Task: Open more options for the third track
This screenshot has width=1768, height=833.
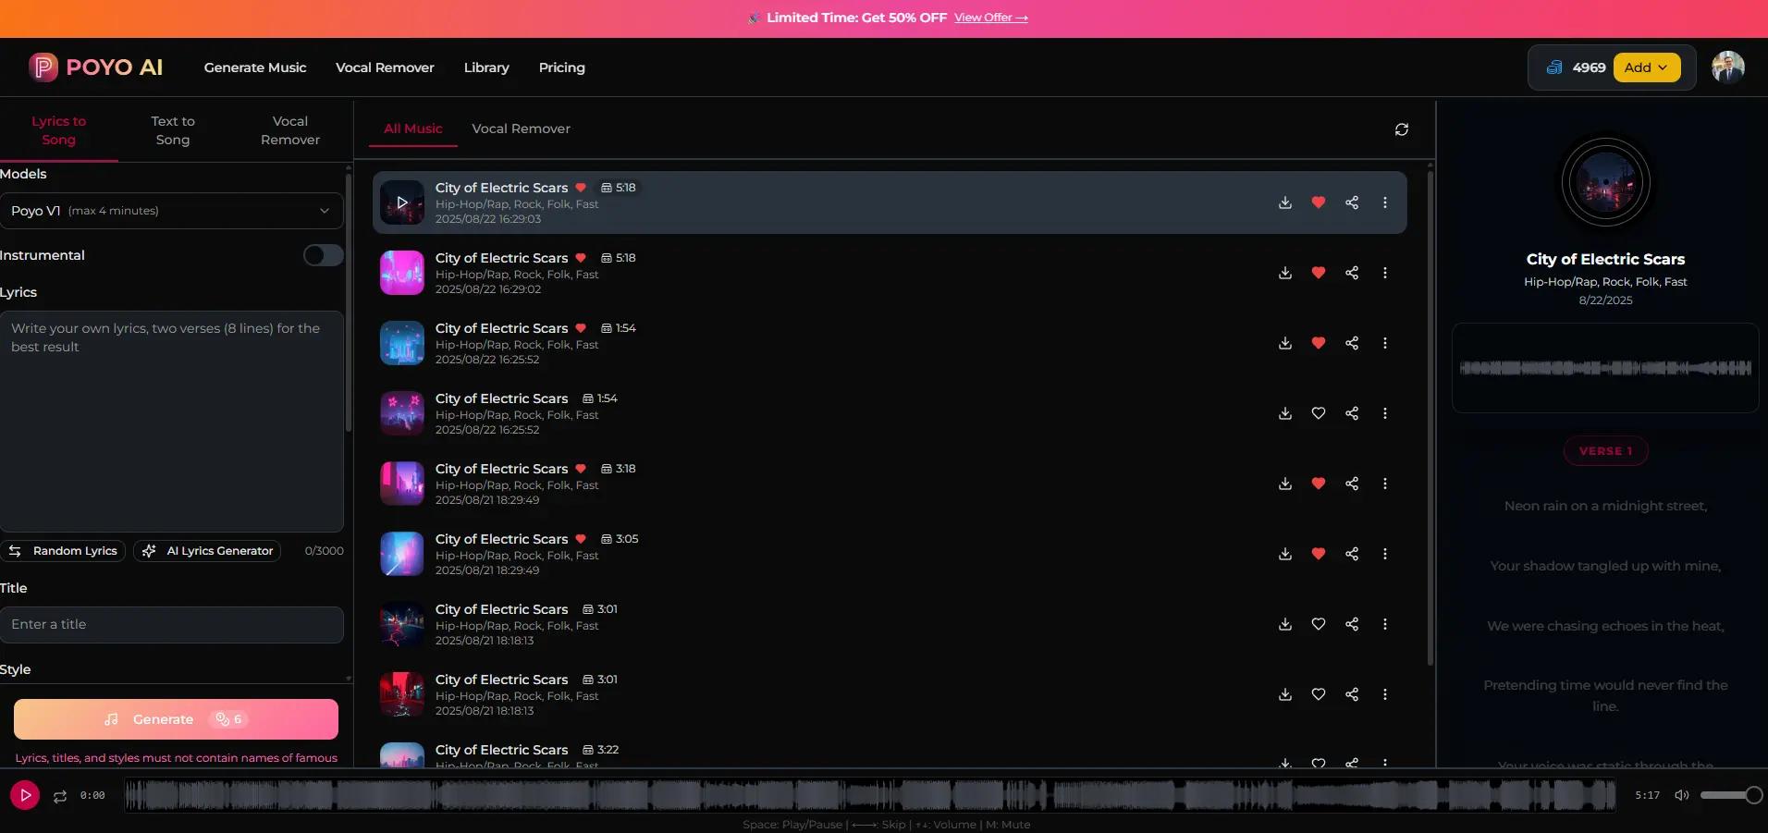Action: [1384, 343]
